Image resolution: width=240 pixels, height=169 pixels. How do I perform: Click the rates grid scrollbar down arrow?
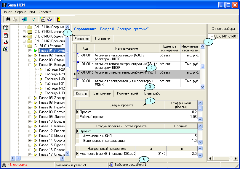click(x=203, y=87)
